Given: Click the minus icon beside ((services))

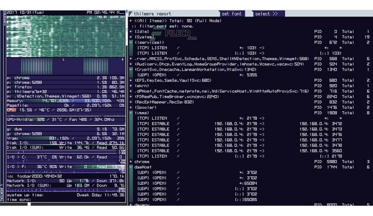Looking at the screenshot, I should pyautogui.click(x=131, y=42).
